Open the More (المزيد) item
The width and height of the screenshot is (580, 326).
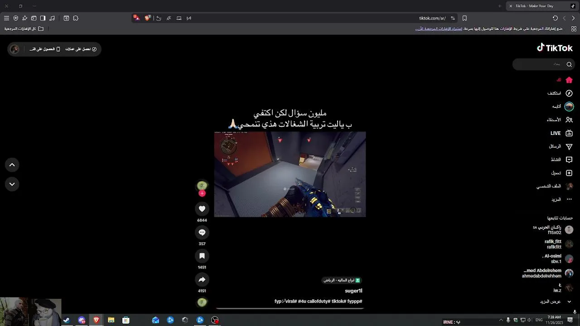click(x=561, y=199)
